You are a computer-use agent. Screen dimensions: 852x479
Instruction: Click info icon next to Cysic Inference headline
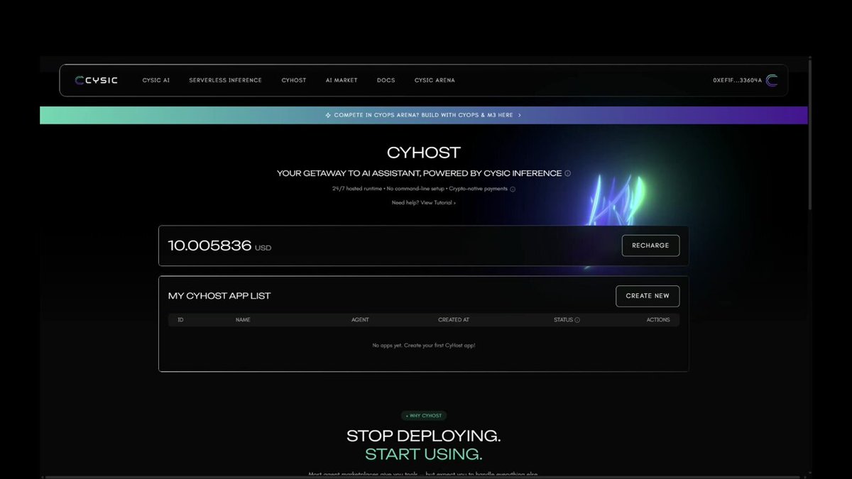tap(567, 173)
